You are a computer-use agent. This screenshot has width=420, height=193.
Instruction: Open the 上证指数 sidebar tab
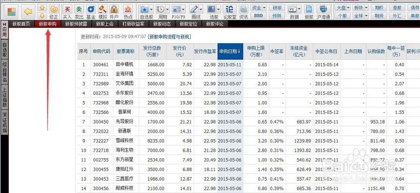click(x=5, y=97)
